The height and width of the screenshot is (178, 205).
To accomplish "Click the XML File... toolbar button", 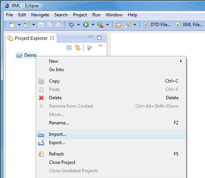I will 189,25.
